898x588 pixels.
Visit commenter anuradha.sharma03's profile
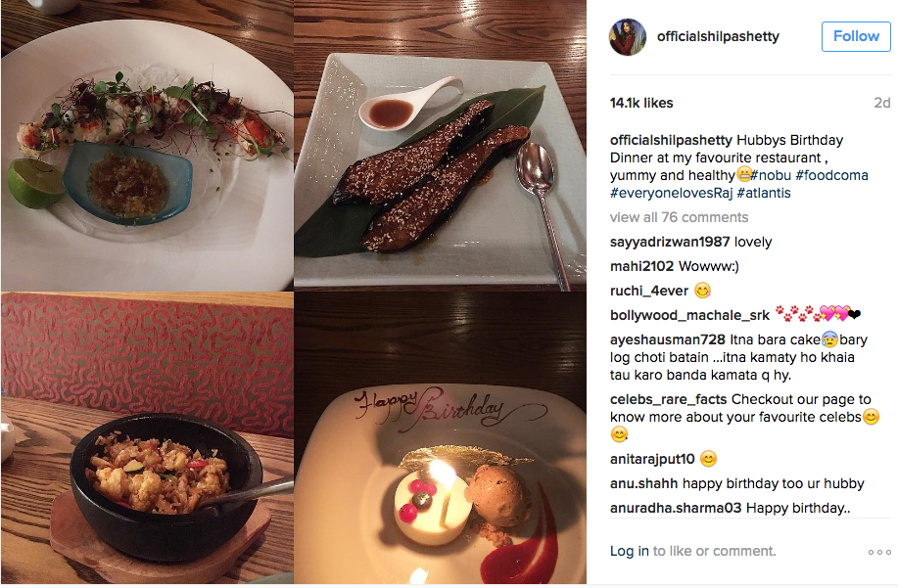(x=676, y=508)
